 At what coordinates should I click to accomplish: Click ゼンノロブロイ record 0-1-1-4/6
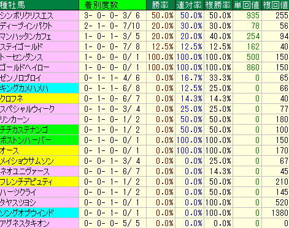(x=112, y=78)
